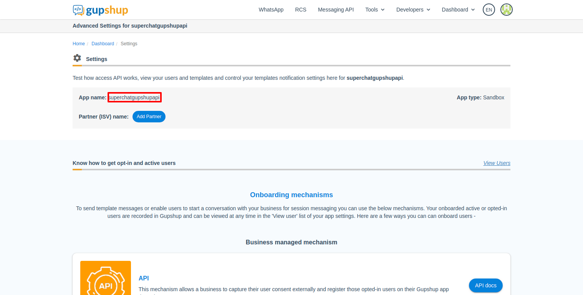Open the Dashboard breadcrumb link
Image resolution: width=583 pixels, height=295 pixels.
coord(103,44)
